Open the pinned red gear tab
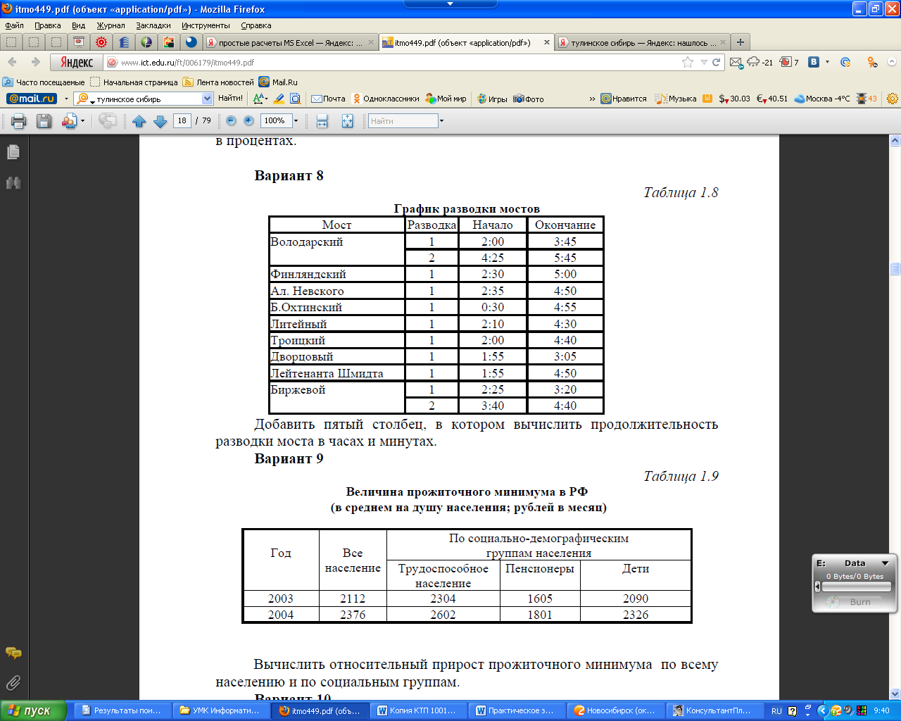Viewport: 901px width, 721px height. [101, 42]
